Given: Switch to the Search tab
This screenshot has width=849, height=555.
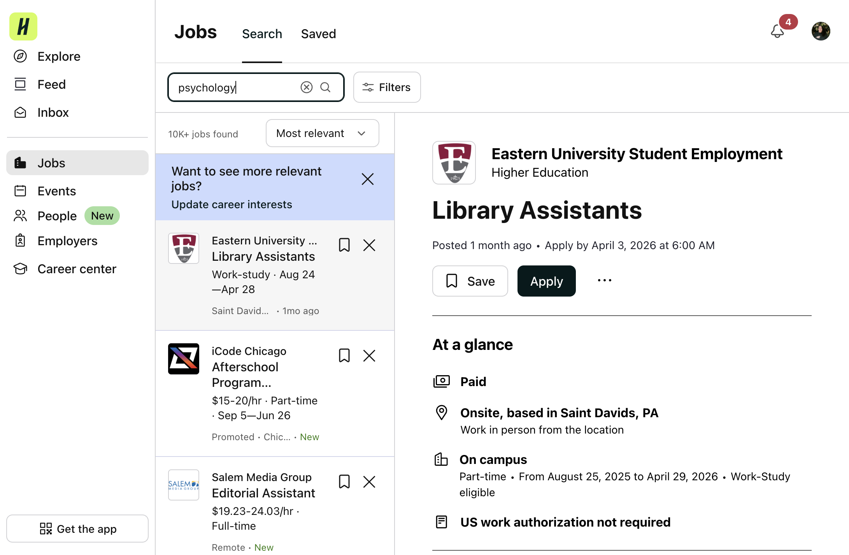Looking at the screenshot, I should (x=262, y=34).
